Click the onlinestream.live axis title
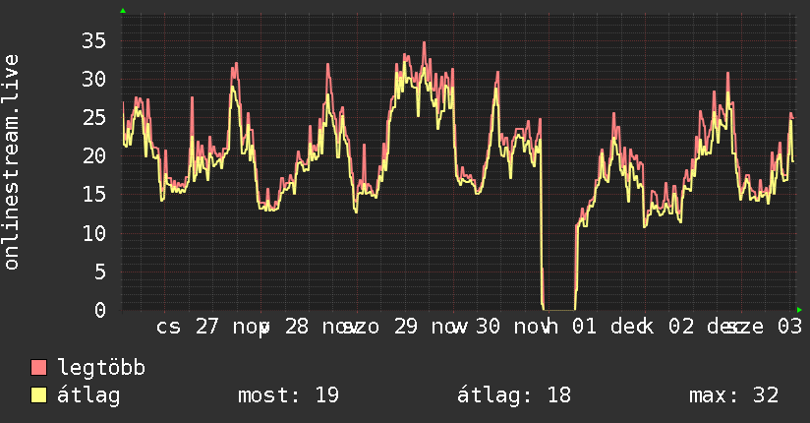Viewport: 810px width, 423px height. coord(11,162)
